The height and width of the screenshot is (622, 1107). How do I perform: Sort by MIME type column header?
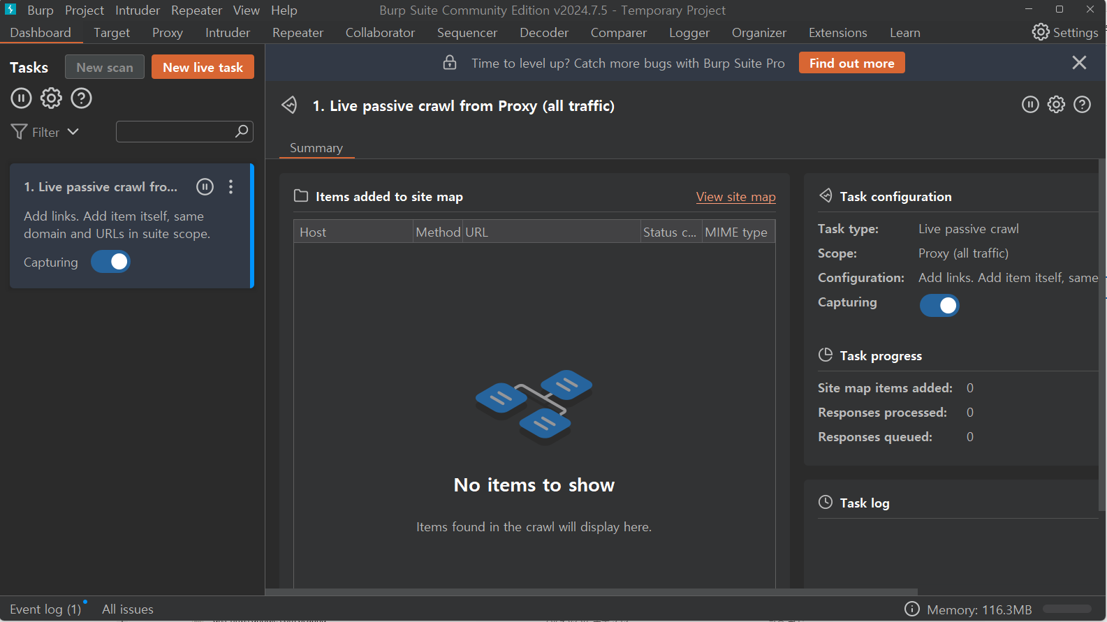pyautogui.click(x=738, y=232)
